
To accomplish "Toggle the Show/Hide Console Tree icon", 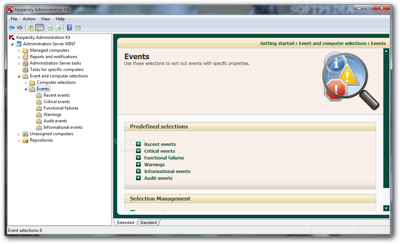I will point(40,27).
